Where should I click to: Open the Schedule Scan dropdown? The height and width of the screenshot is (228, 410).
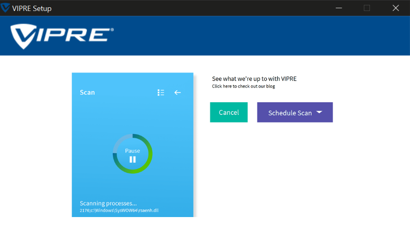(295, 112)
